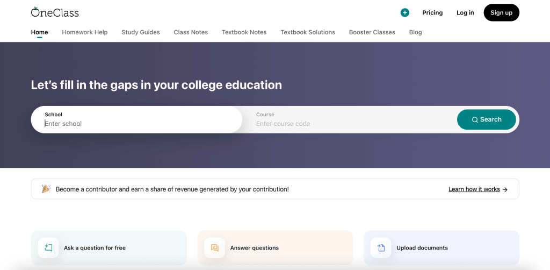Image resolution: width=550 pixels, height=270 pixels.
Task: Click the arrow next to Learn how it works
Action: coord(505,190)
